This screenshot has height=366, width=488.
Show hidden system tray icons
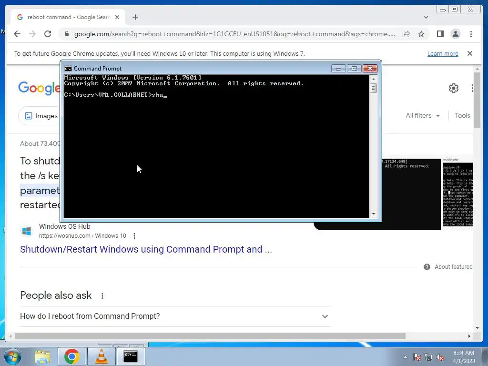click(x=405, y=357)
